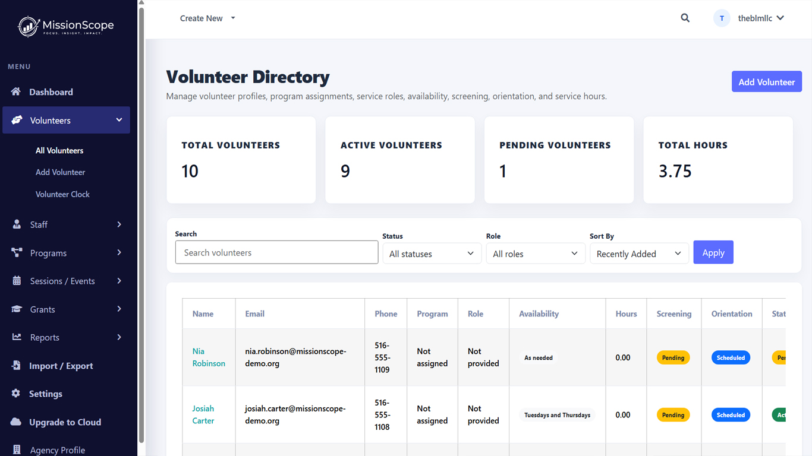The height and width of the screenshot is (456, 812).
Task: Click Josiah Carter's Pending screening badge
Action: coord(673,415)
